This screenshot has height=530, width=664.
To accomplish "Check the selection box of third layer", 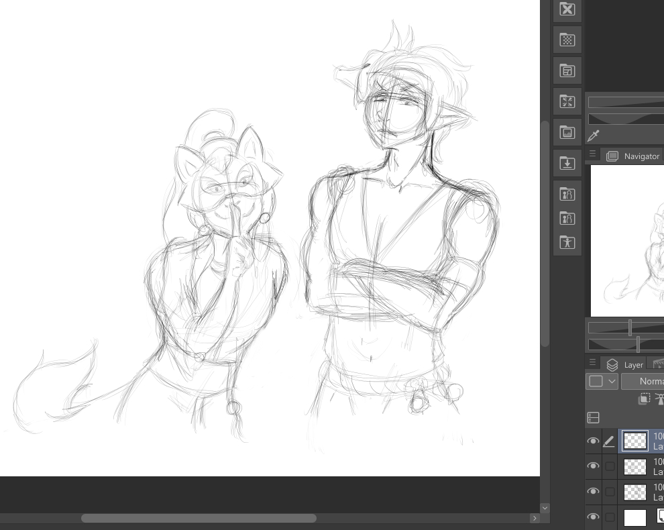I will tap(610, 492).
